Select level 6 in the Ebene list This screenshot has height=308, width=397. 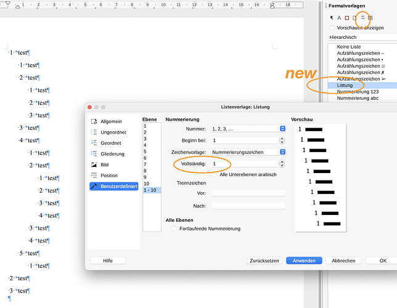click(152, 158)
